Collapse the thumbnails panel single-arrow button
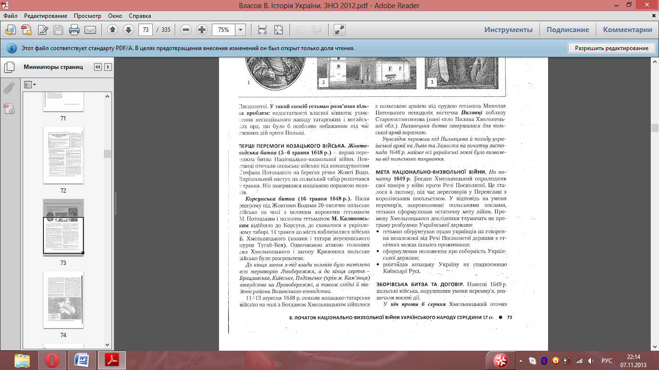Viewport: 659px width, 370px height. pyautogui.click(x=108, y=67)
